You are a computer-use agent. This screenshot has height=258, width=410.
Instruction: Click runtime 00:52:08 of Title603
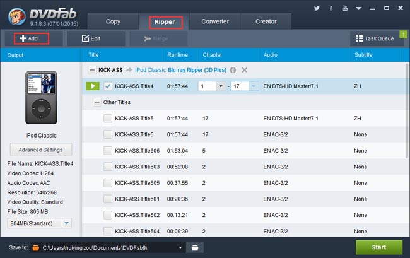click(x=177, y=167)
